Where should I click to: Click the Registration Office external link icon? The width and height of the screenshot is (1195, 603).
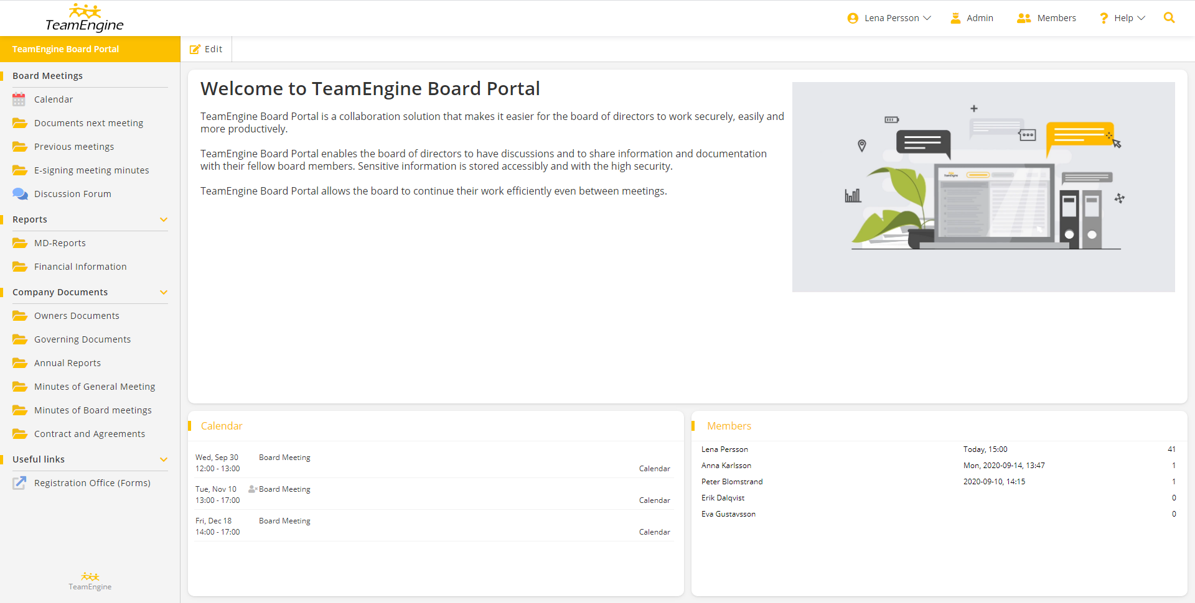pyautogui.click(x=19, y=483)
